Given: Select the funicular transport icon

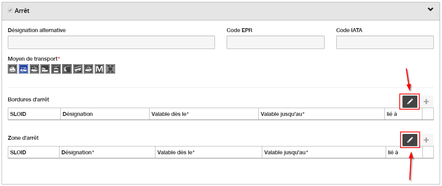Looking at the screenshot, I should [78, 69].
